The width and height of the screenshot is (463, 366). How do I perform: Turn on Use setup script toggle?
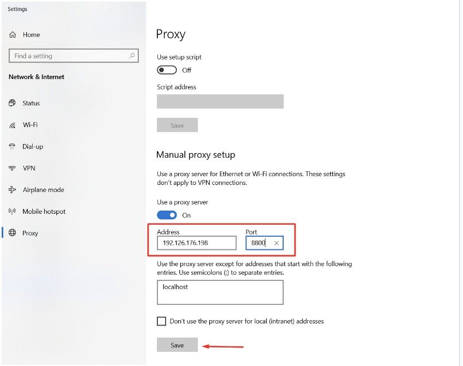pos(167,70)
